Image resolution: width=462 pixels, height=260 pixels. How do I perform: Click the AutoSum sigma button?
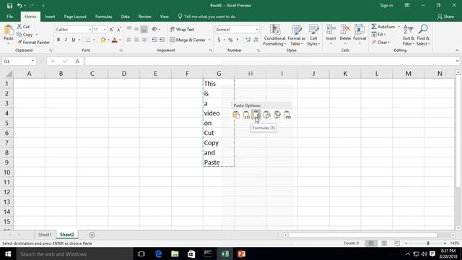click(x=383, y=27)
